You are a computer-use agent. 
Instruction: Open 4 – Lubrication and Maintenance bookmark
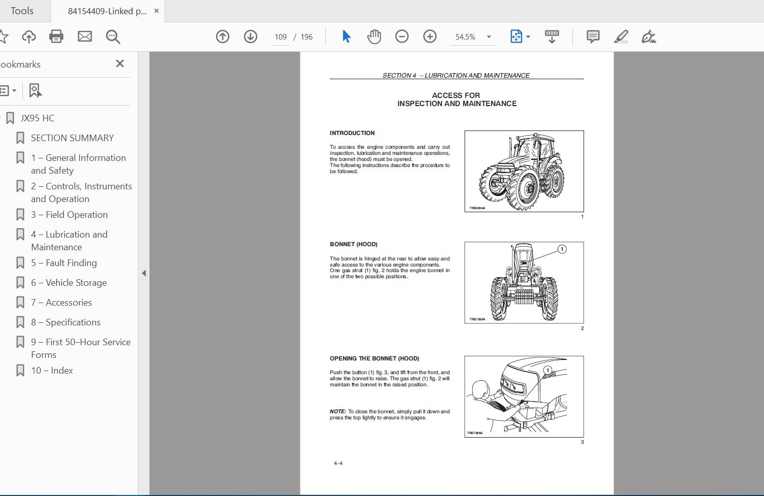click(x=69, y=241)
